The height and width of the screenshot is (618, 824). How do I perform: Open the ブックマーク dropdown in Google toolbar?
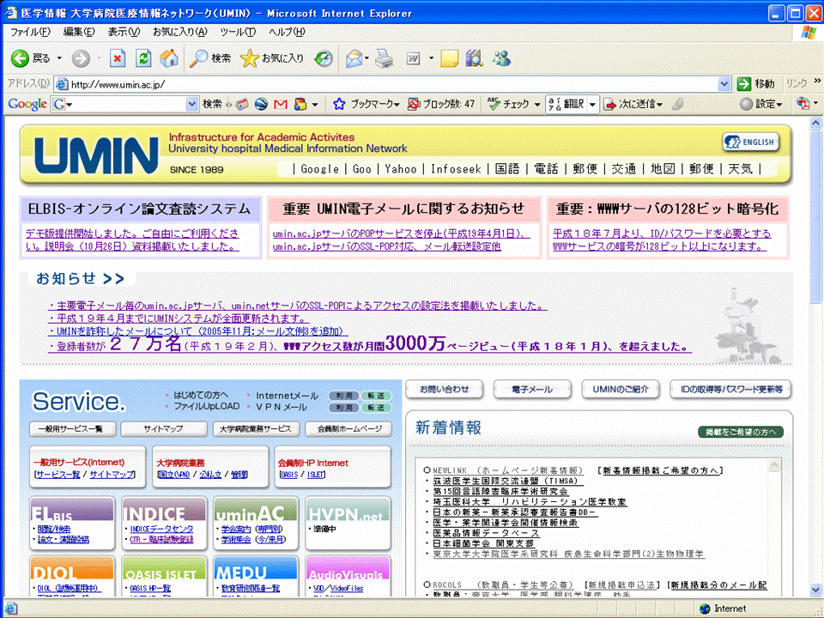367,104
